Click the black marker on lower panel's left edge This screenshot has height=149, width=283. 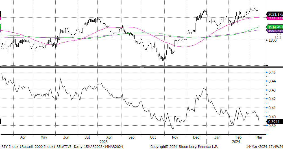click(1, 121)
